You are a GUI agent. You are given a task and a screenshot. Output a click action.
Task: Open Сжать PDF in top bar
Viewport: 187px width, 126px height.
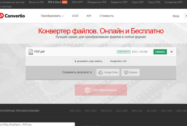tap(138, 2)
